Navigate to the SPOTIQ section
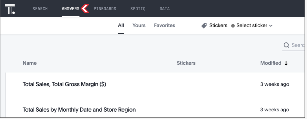The width and height of the screenshot is (307, 119). pyautogui.click(x=138, y=9)
